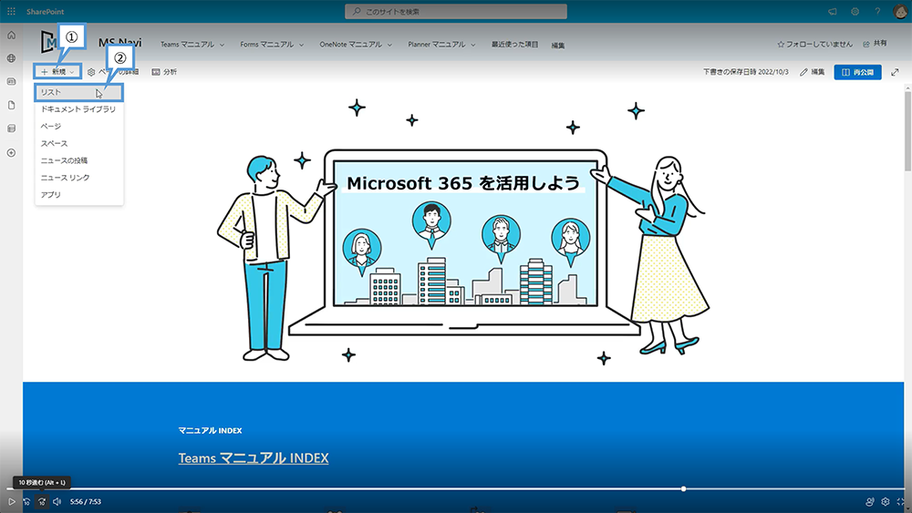This screenshot has width=912, height=513.
Task: Open the 新規 (New) dropdown button
Action: click(57, 72)
